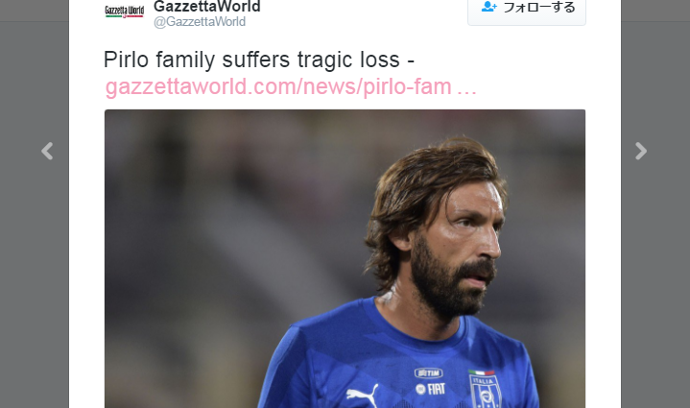Click the person-plus follow icon
Screen dimensions: 690x408
pyautogui.click(x=488, y=7)
